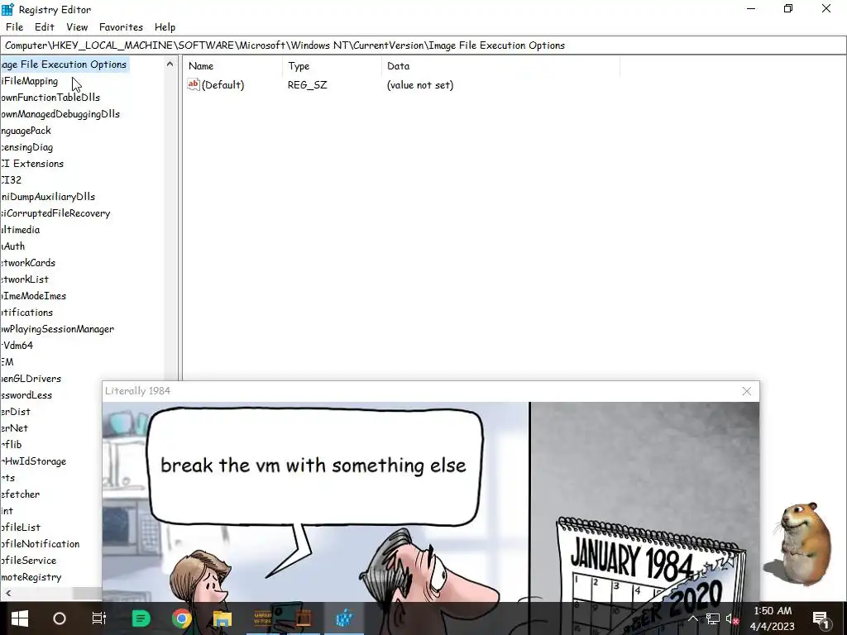Select Image File Execution Options key

[x=64, y=64]
